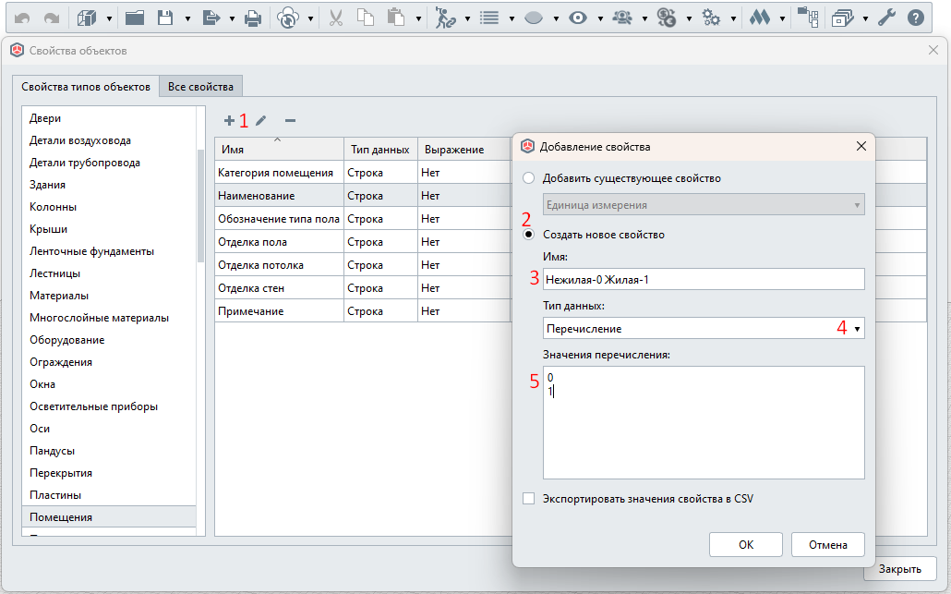Screen dimensions: 951x594
Task: Click the scissors cut icon
Action: click(335, 18)
